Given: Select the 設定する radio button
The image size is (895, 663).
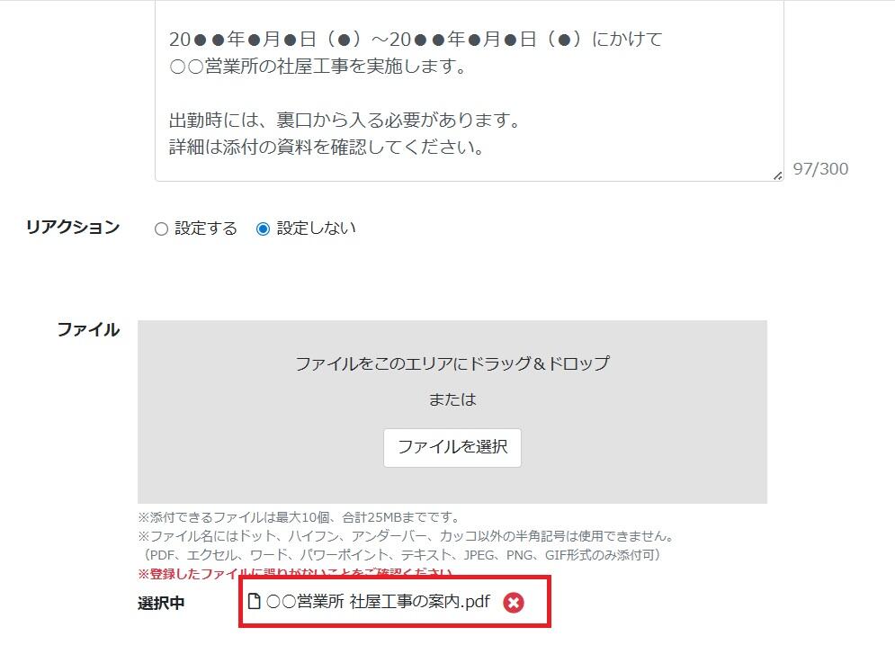Looking at the screenshot, I should point(161,229).
